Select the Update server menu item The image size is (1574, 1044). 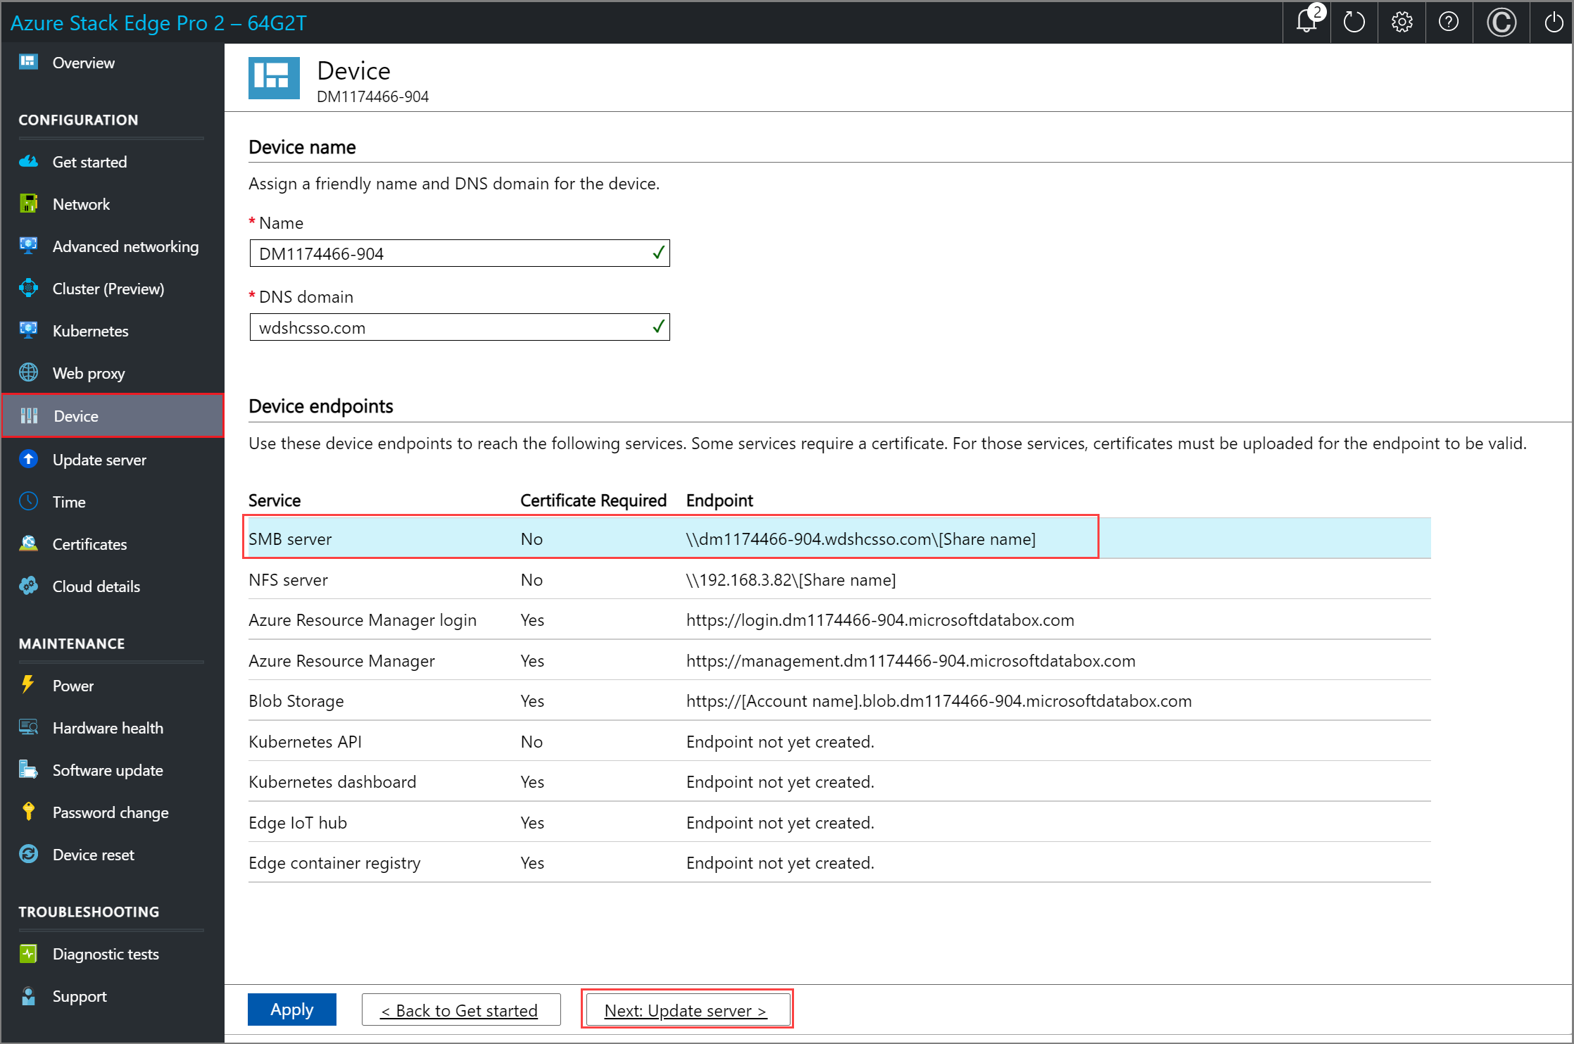pyautogui.click(x=100, y=458)
